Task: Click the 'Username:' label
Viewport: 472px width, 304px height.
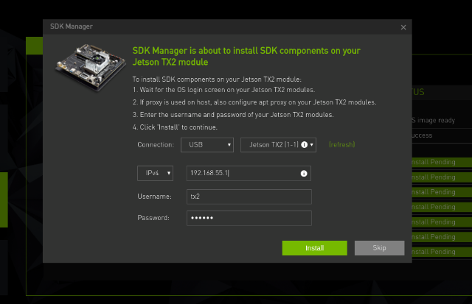Action: 154,197
